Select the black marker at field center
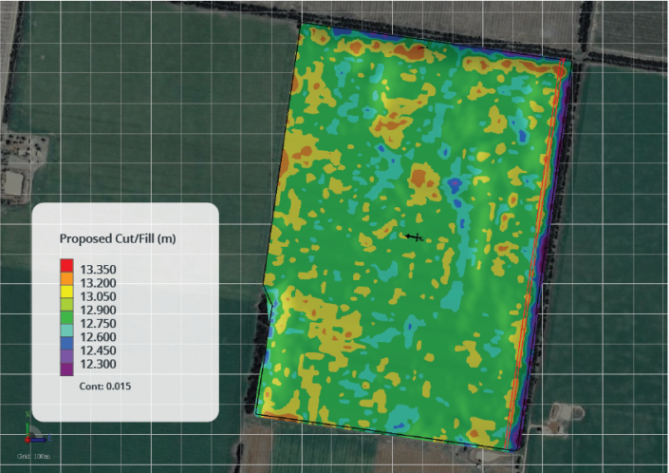The height and width of the screenshot is (473, 669). point(413,236)
